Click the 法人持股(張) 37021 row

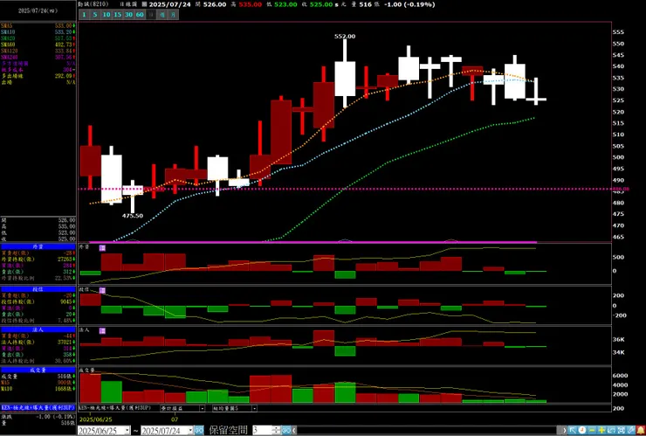38,343
